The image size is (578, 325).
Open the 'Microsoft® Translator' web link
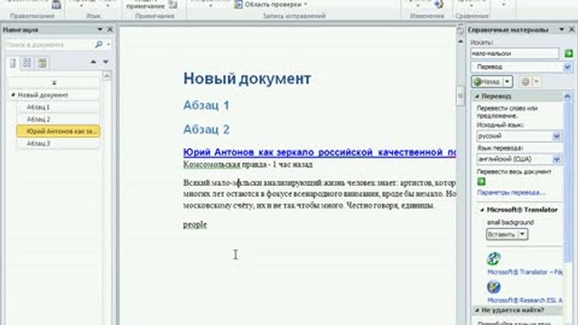click(525, 272)
